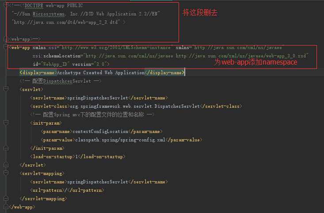Click the opening <servlet> tag text
The width and height of the screenshot is (324, 213).
click(31, 89)
